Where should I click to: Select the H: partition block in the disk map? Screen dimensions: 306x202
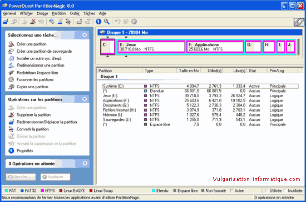click(x=269, y=47)
